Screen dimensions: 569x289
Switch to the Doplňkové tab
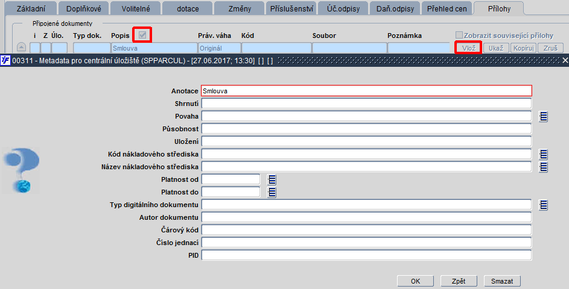click(x=83, y=8)
